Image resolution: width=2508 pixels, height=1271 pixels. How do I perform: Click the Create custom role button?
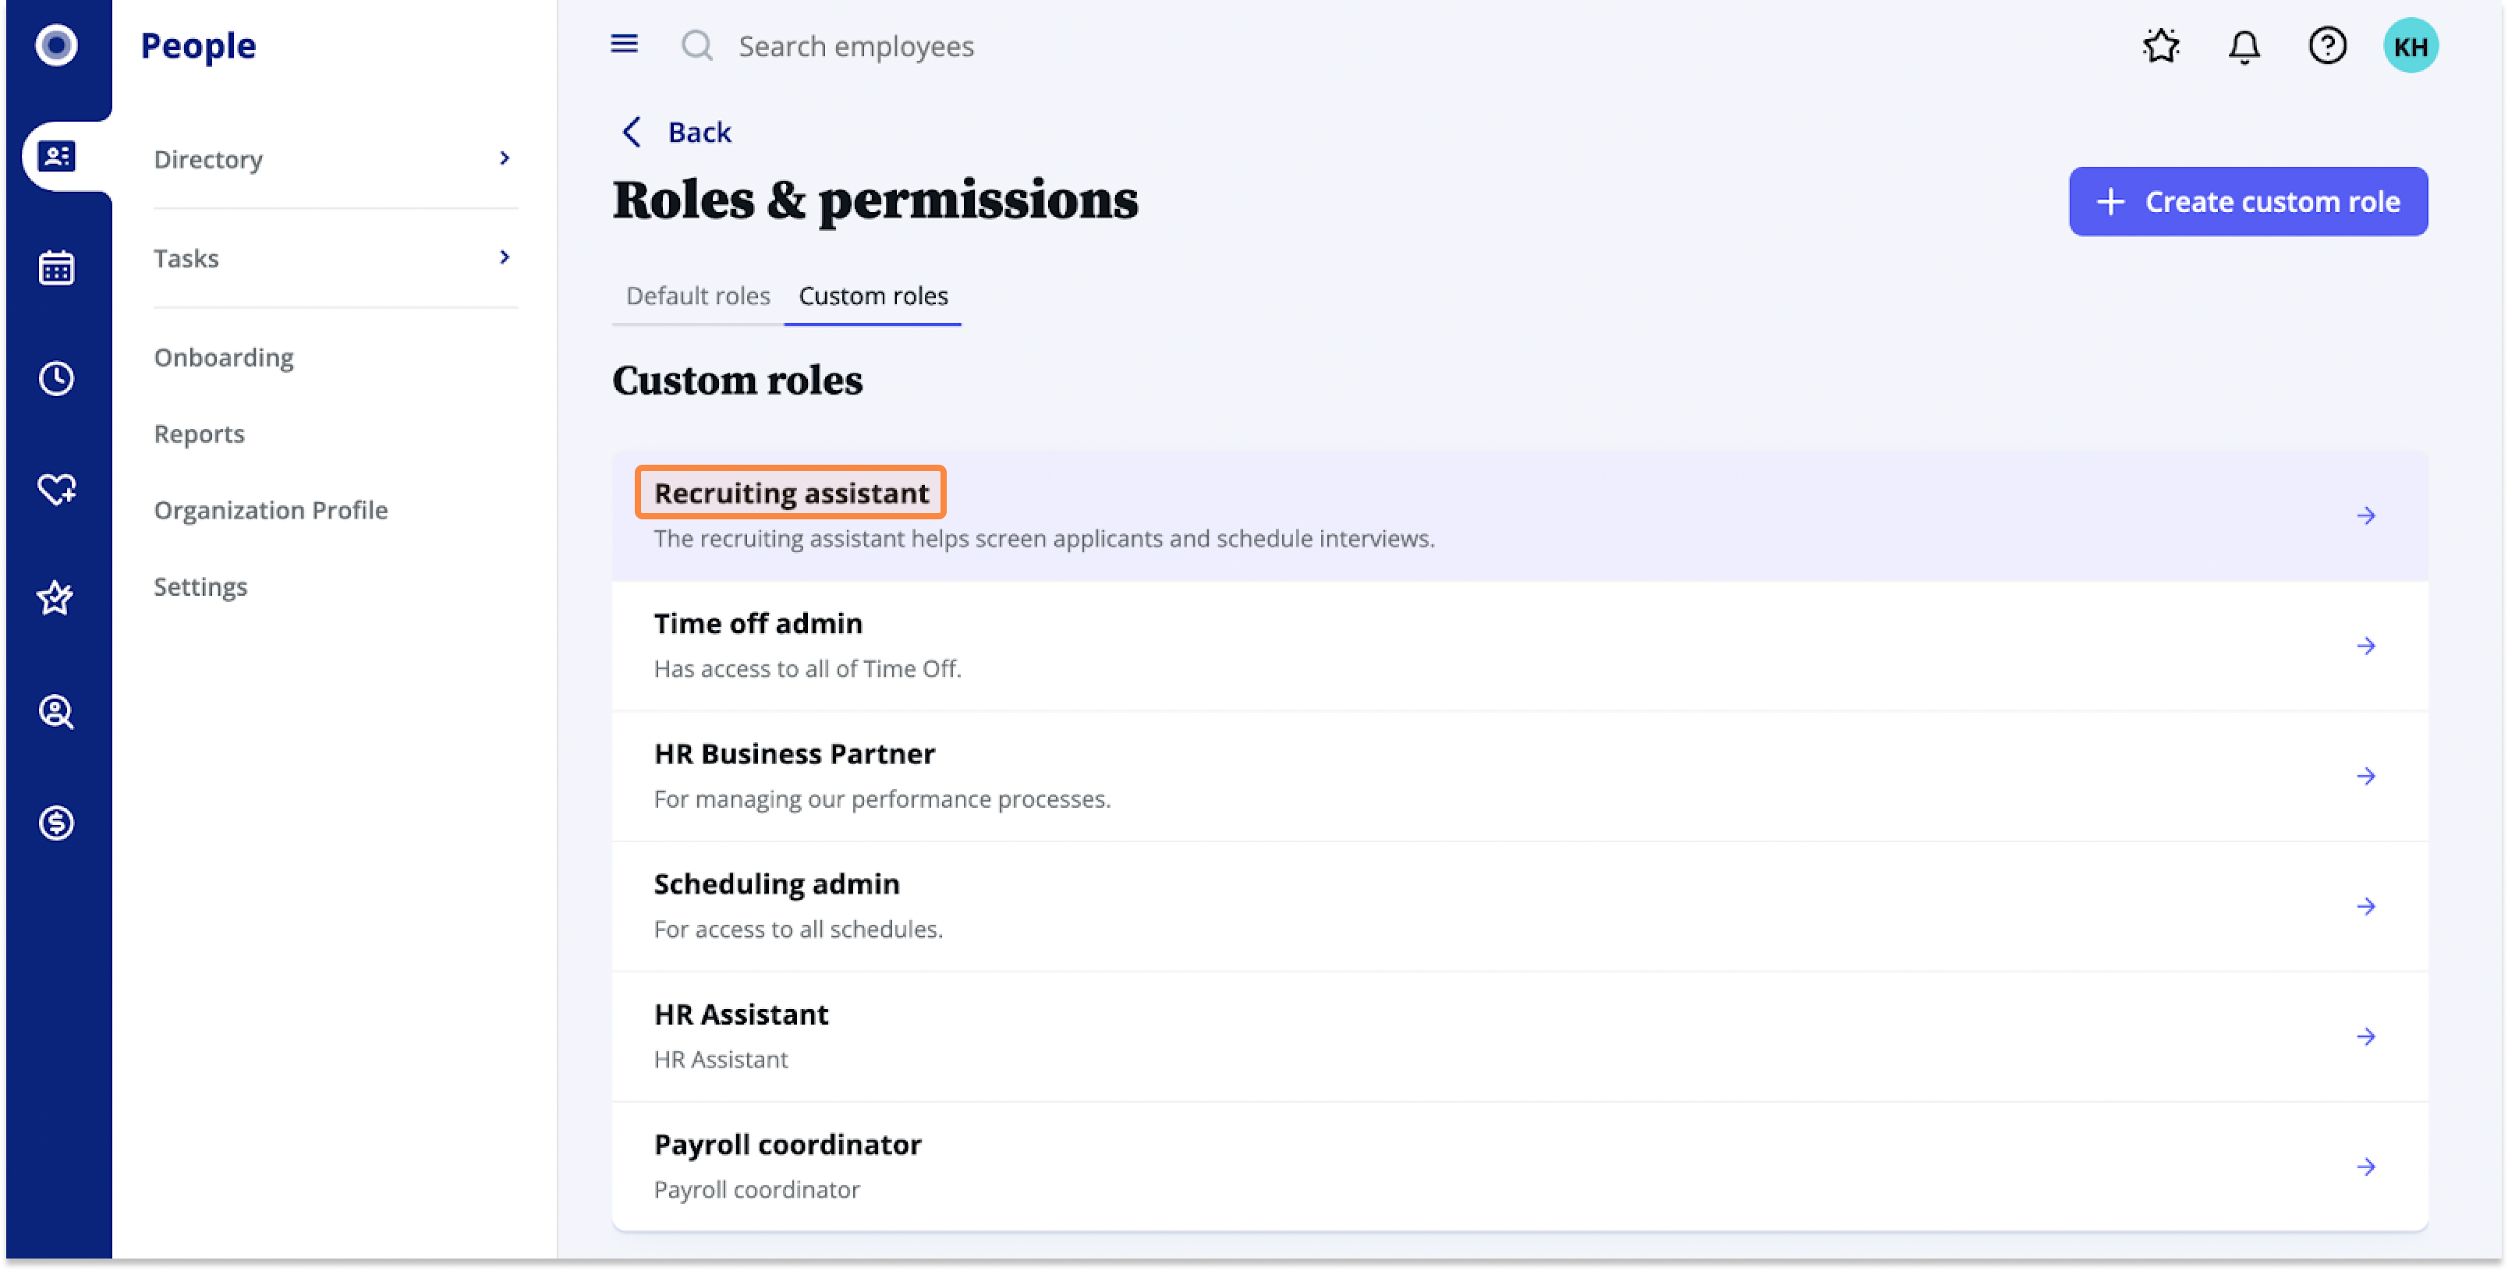[x=2247, y=201]
